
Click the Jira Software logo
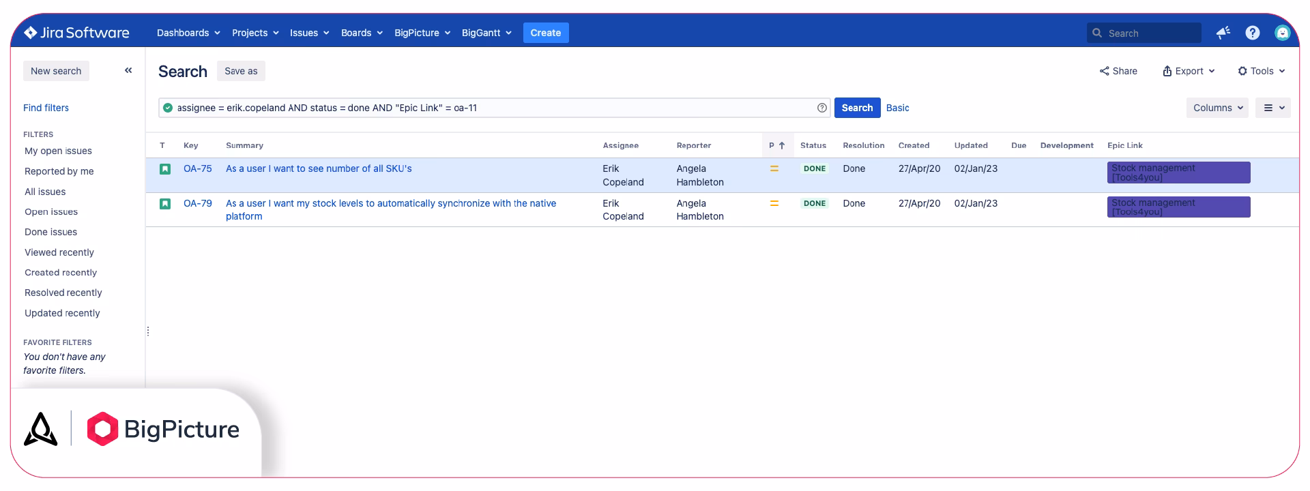76,33
